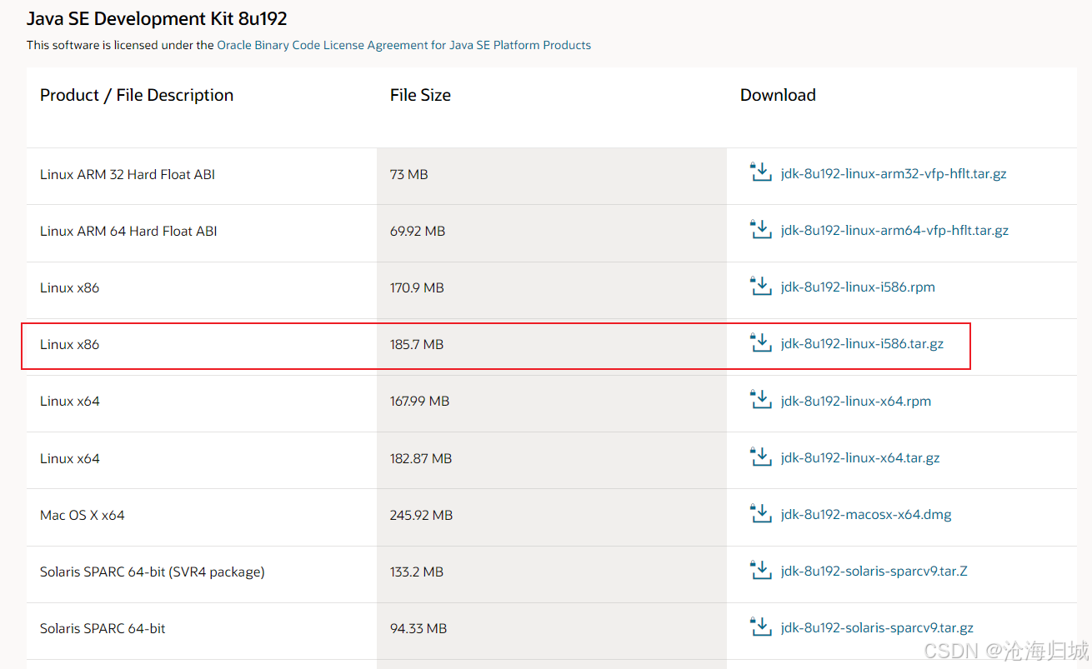Image resolution: width=1092 pixels, height=669 pixels.
Task: Download jdk-8u192-linux-i586.rpm
Action: click(x=858, y=287)
